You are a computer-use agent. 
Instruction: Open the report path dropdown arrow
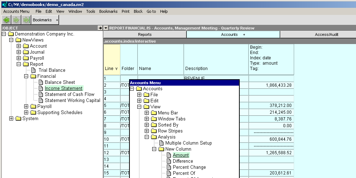point(106,28)
